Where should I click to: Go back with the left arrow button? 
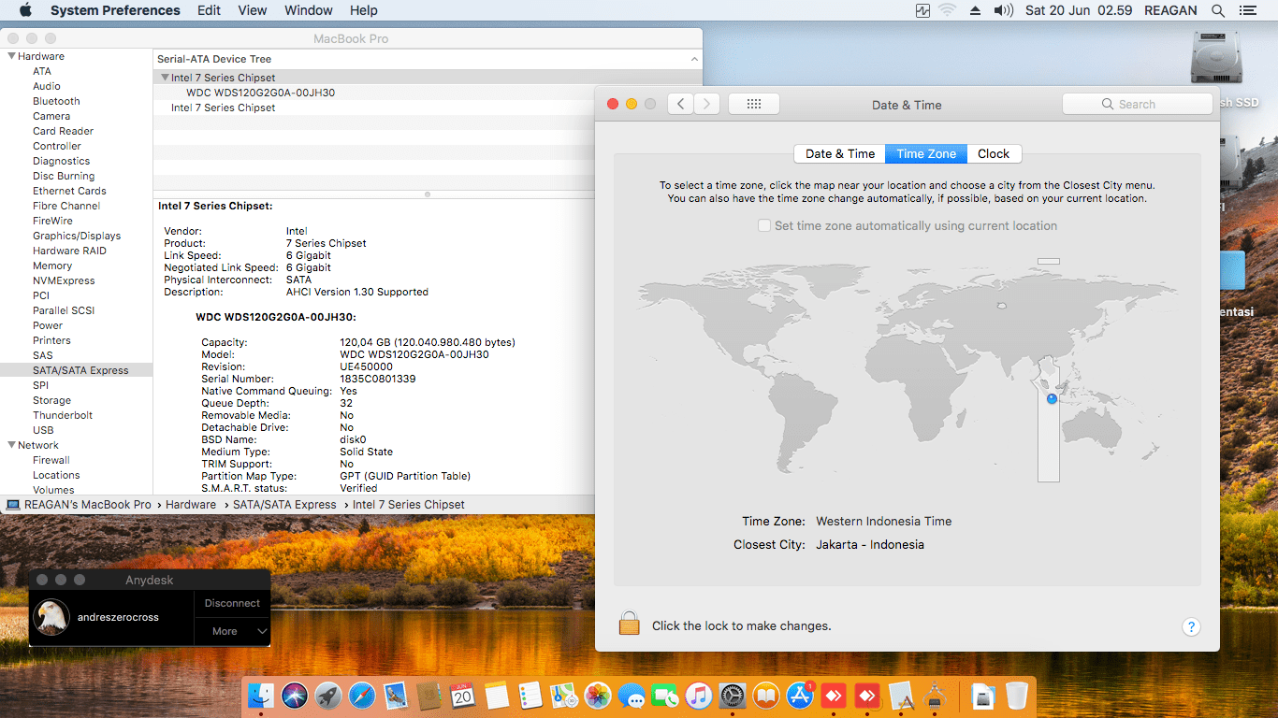[x=680, y=104]
